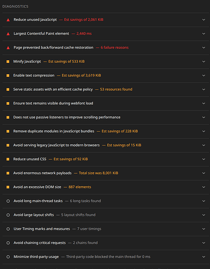Click orange square icon beside Minify JavaScript

pos(8,61)
